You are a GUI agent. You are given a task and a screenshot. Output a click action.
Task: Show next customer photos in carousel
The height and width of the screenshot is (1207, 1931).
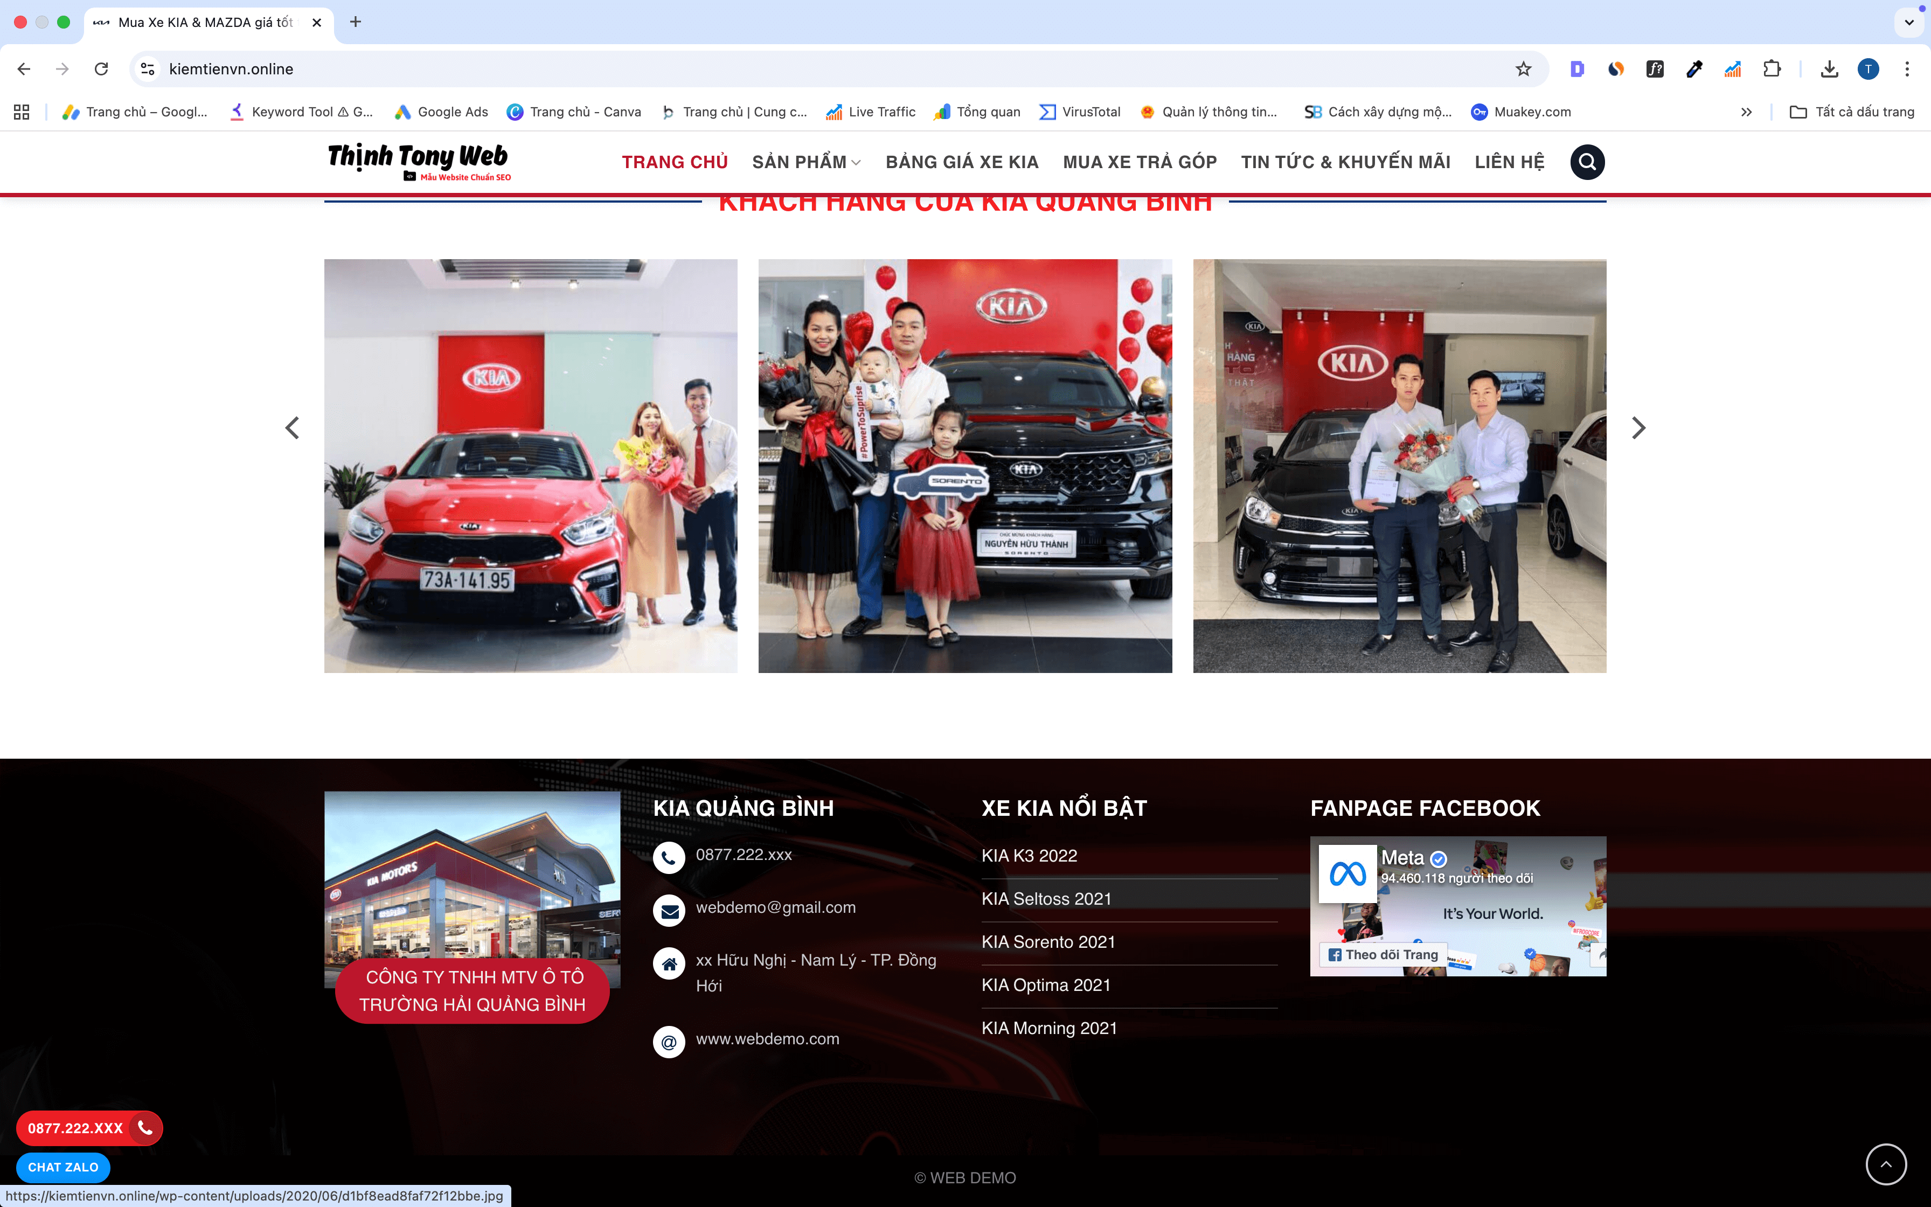click(1638, 428)
